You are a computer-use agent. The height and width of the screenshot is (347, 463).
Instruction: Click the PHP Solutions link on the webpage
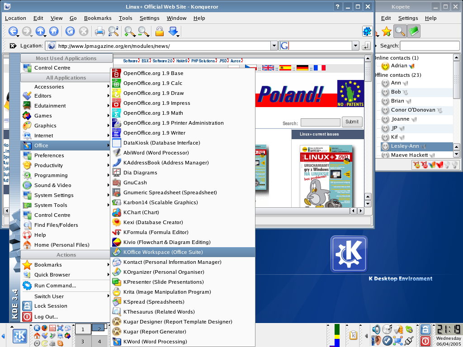tap(203, 61)
